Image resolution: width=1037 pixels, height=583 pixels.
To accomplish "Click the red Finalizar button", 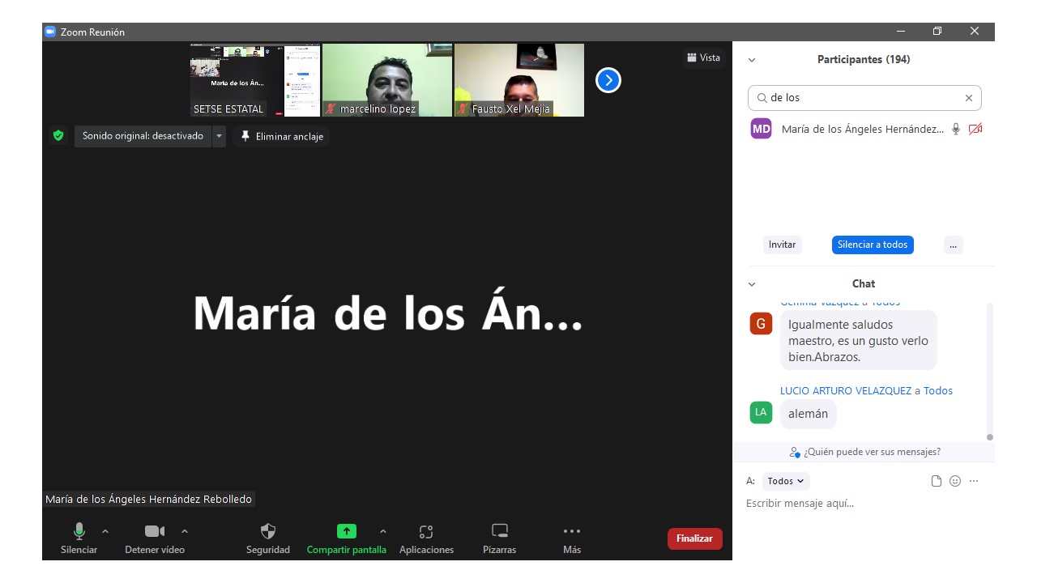I will [694, 538].
